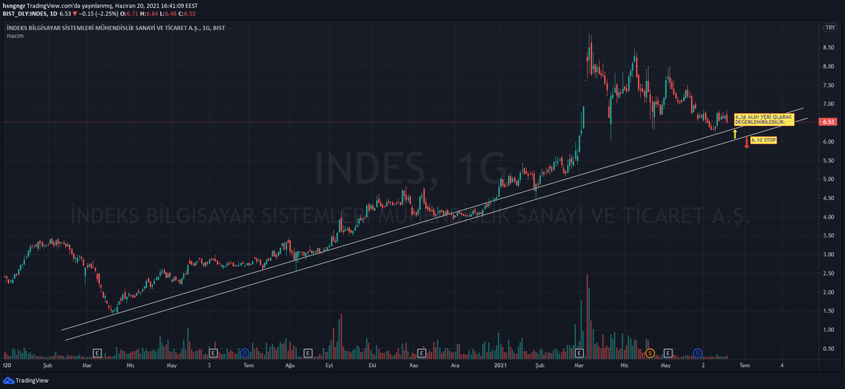The image size is (845, 389).
Task: Click the 2021 time axis label
Action: (x=501, y=366)
